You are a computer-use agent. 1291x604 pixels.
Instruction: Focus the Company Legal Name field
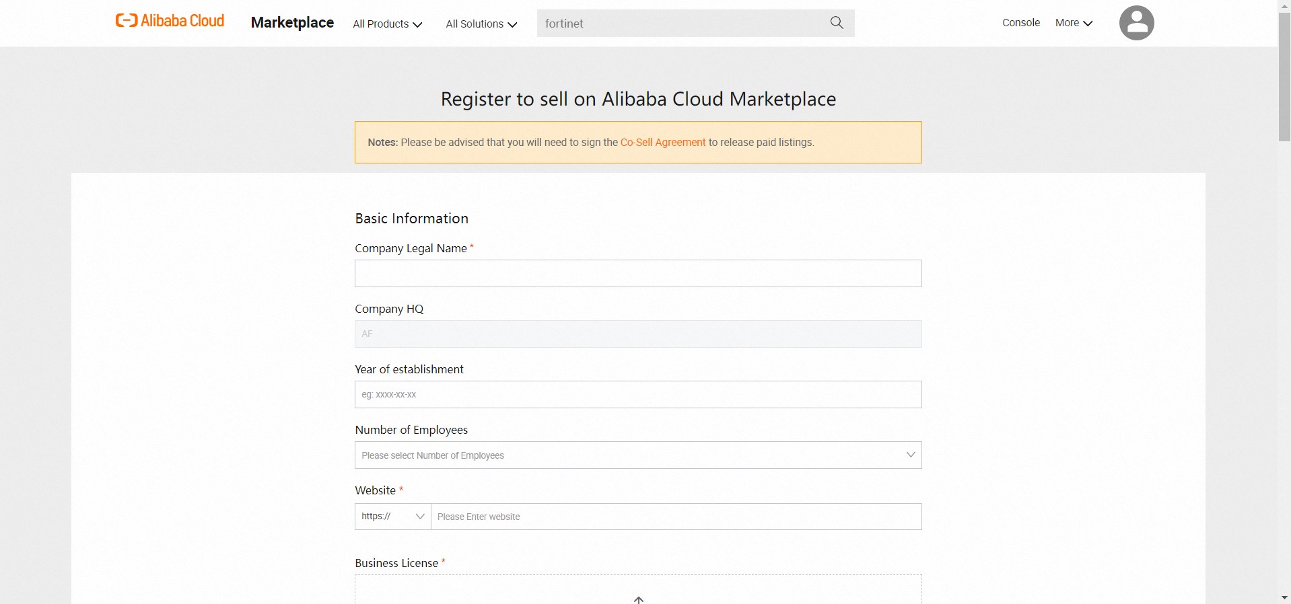[x=637, y=274]
